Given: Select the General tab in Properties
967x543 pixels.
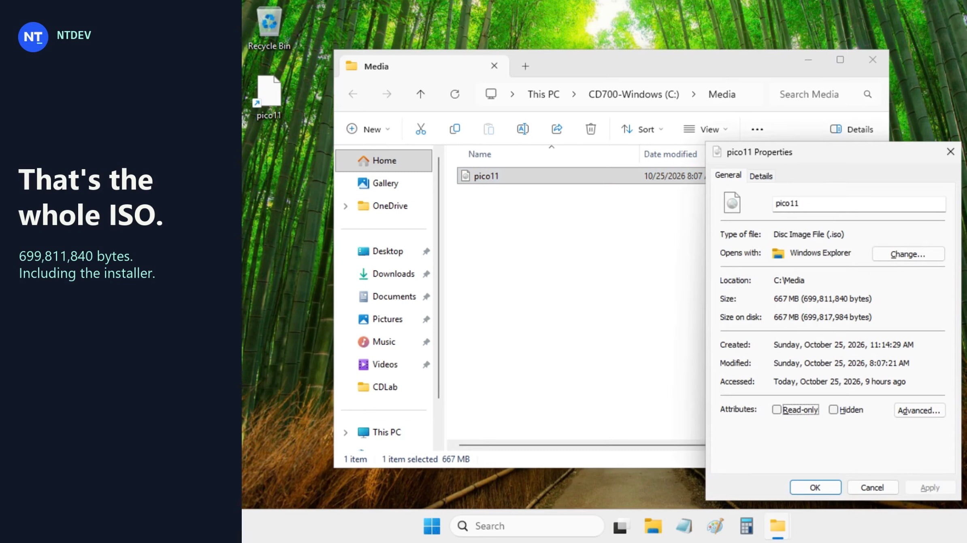Looking at the screenshot, I should (728, 175).
